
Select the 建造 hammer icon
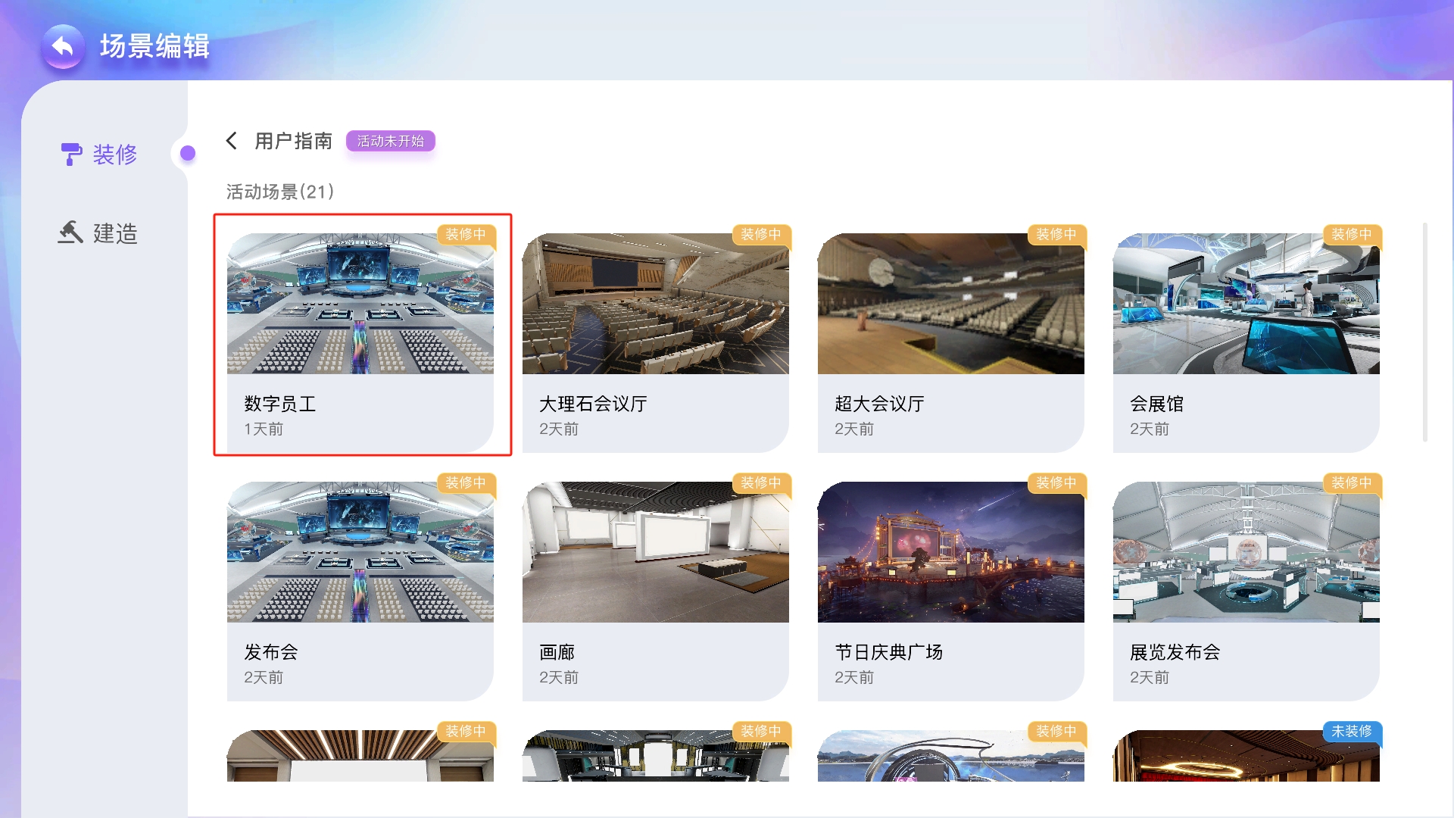click(x=70, y=232)
